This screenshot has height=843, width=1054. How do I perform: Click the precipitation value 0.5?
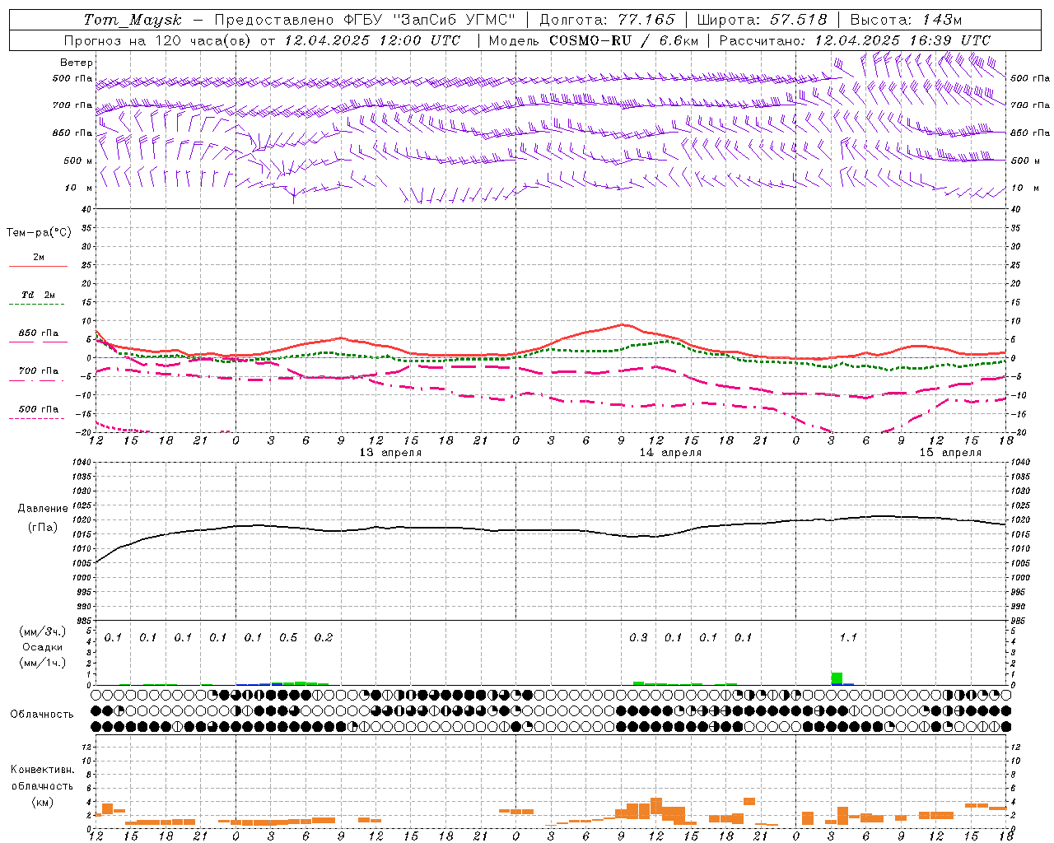click(288, 638)
